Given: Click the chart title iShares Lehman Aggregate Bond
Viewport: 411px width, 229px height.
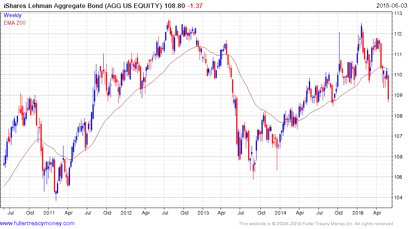Looking at the screenshot, I should (54, 6).
